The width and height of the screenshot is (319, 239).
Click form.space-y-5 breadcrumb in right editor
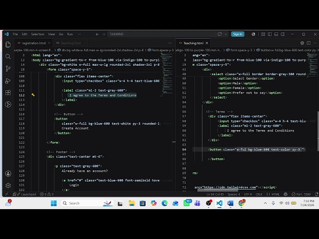coord(239,50)
